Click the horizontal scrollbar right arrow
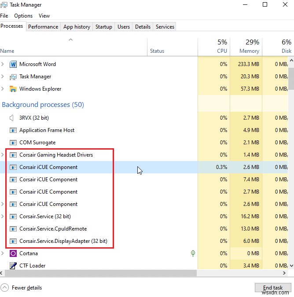Screen dimensions: 294x297 point(284,273)
